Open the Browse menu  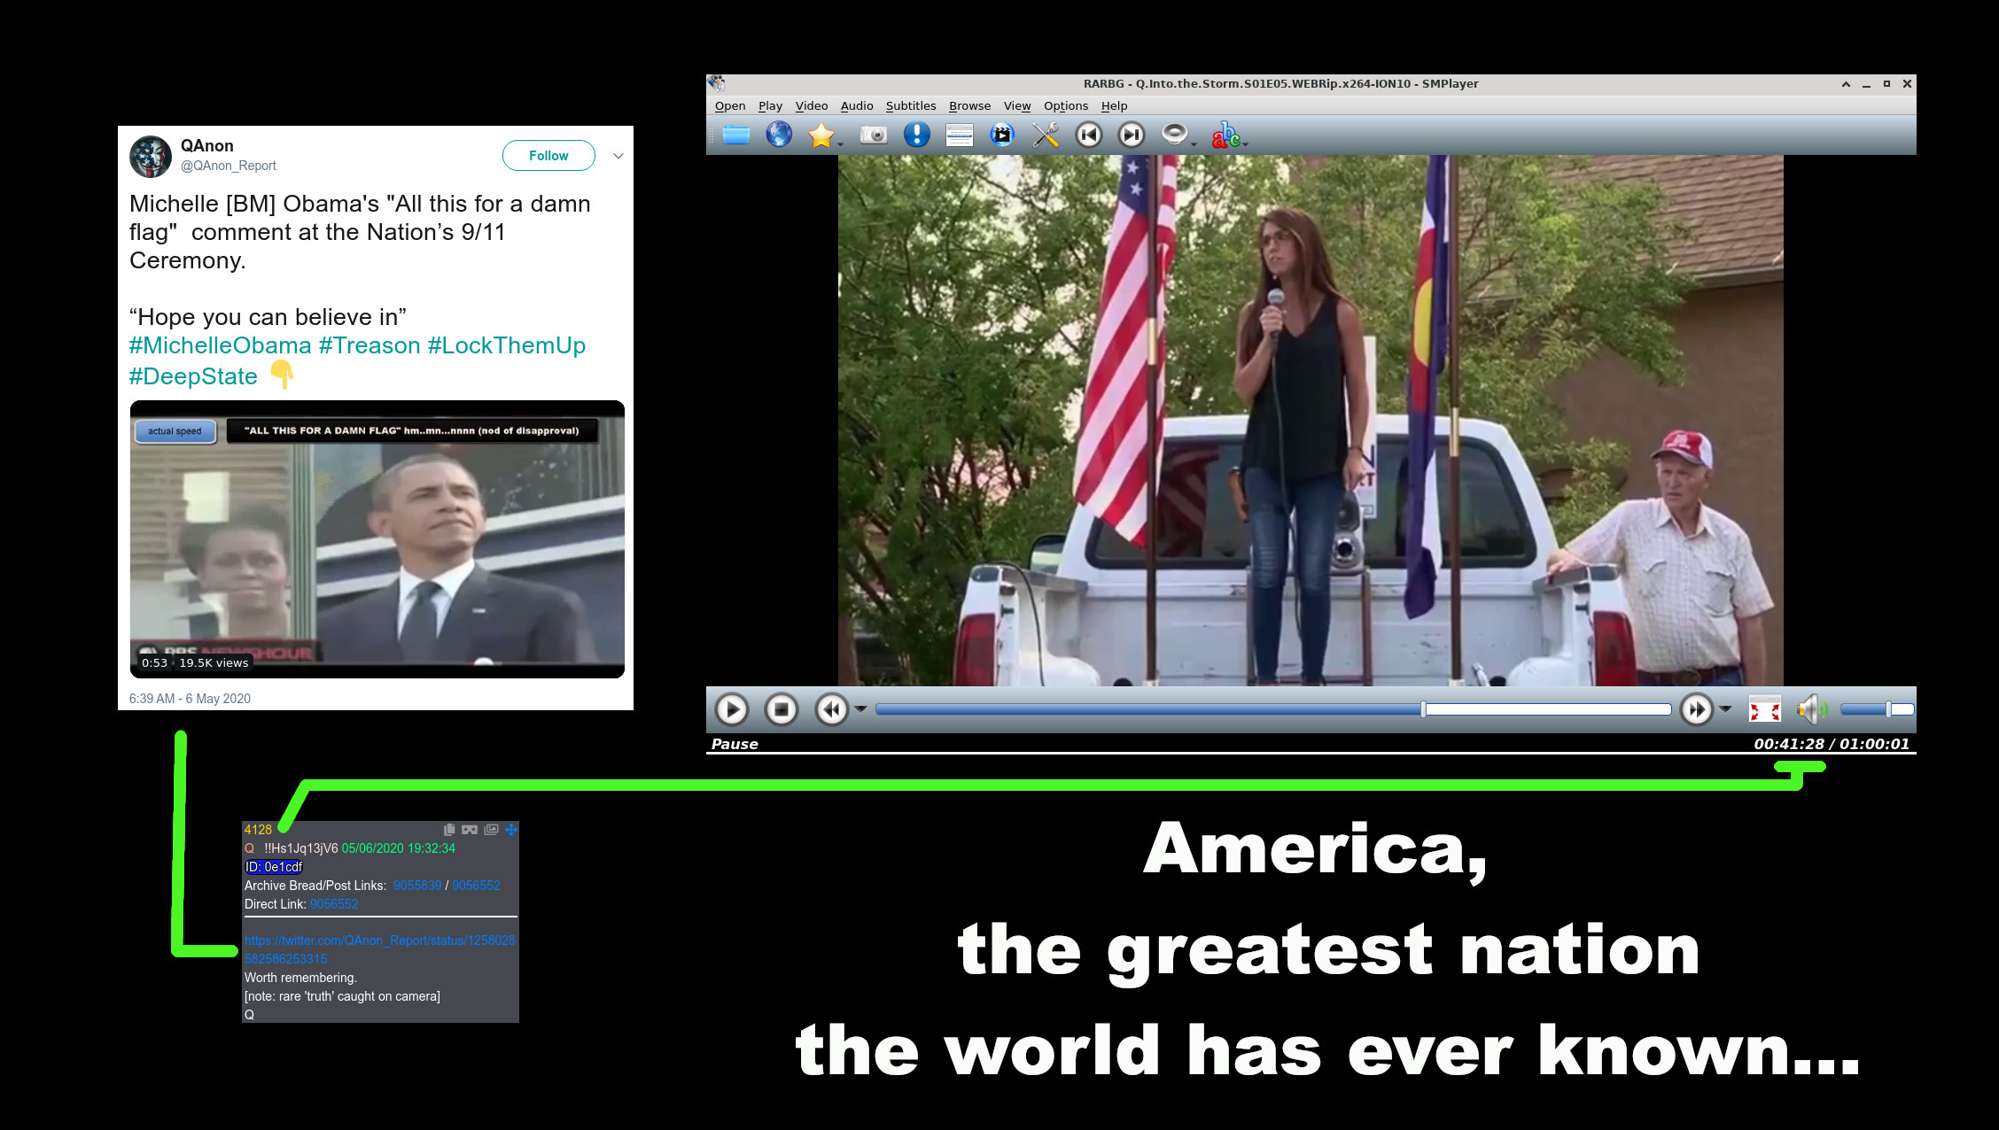(969, 106)
